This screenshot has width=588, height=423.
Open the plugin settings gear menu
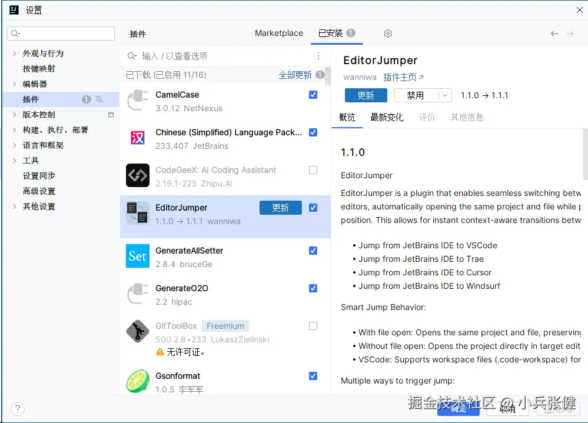click(x=388, y=34)
